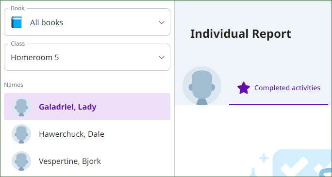Image resolution: width=332 pixels, height=177 pixels.
Task: Click the sparkle decoration near the checkmarks
Action: [x=264, y=158]
